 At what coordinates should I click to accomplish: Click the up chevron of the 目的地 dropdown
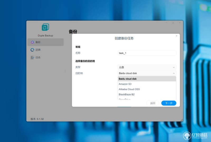174,73
